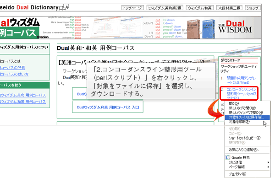This screenshot has height=183, width=275.
Task: Click コンコーダンスライン整形用ツール download link
Action: tap(242, 93)
